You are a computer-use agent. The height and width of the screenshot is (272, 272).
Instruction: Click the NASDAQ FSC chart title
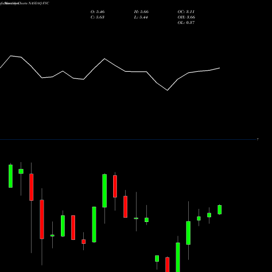pyautogui.click(x=39, y=3)
